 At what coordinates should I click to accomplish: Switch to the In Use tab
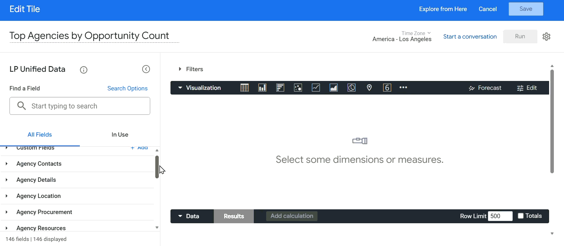pyautogui.click(x=120, y=135)
